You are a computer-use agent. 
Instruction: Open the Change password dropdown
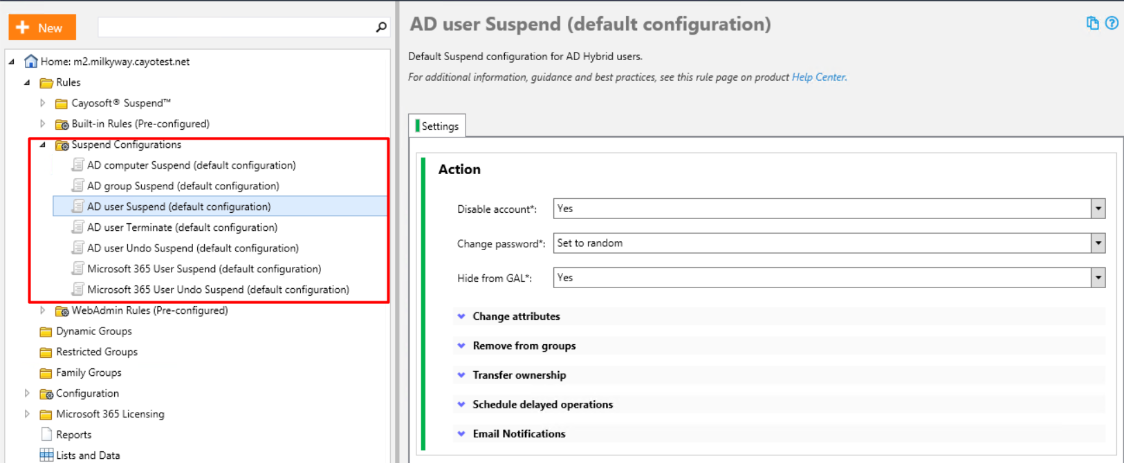coord(1098,243)
